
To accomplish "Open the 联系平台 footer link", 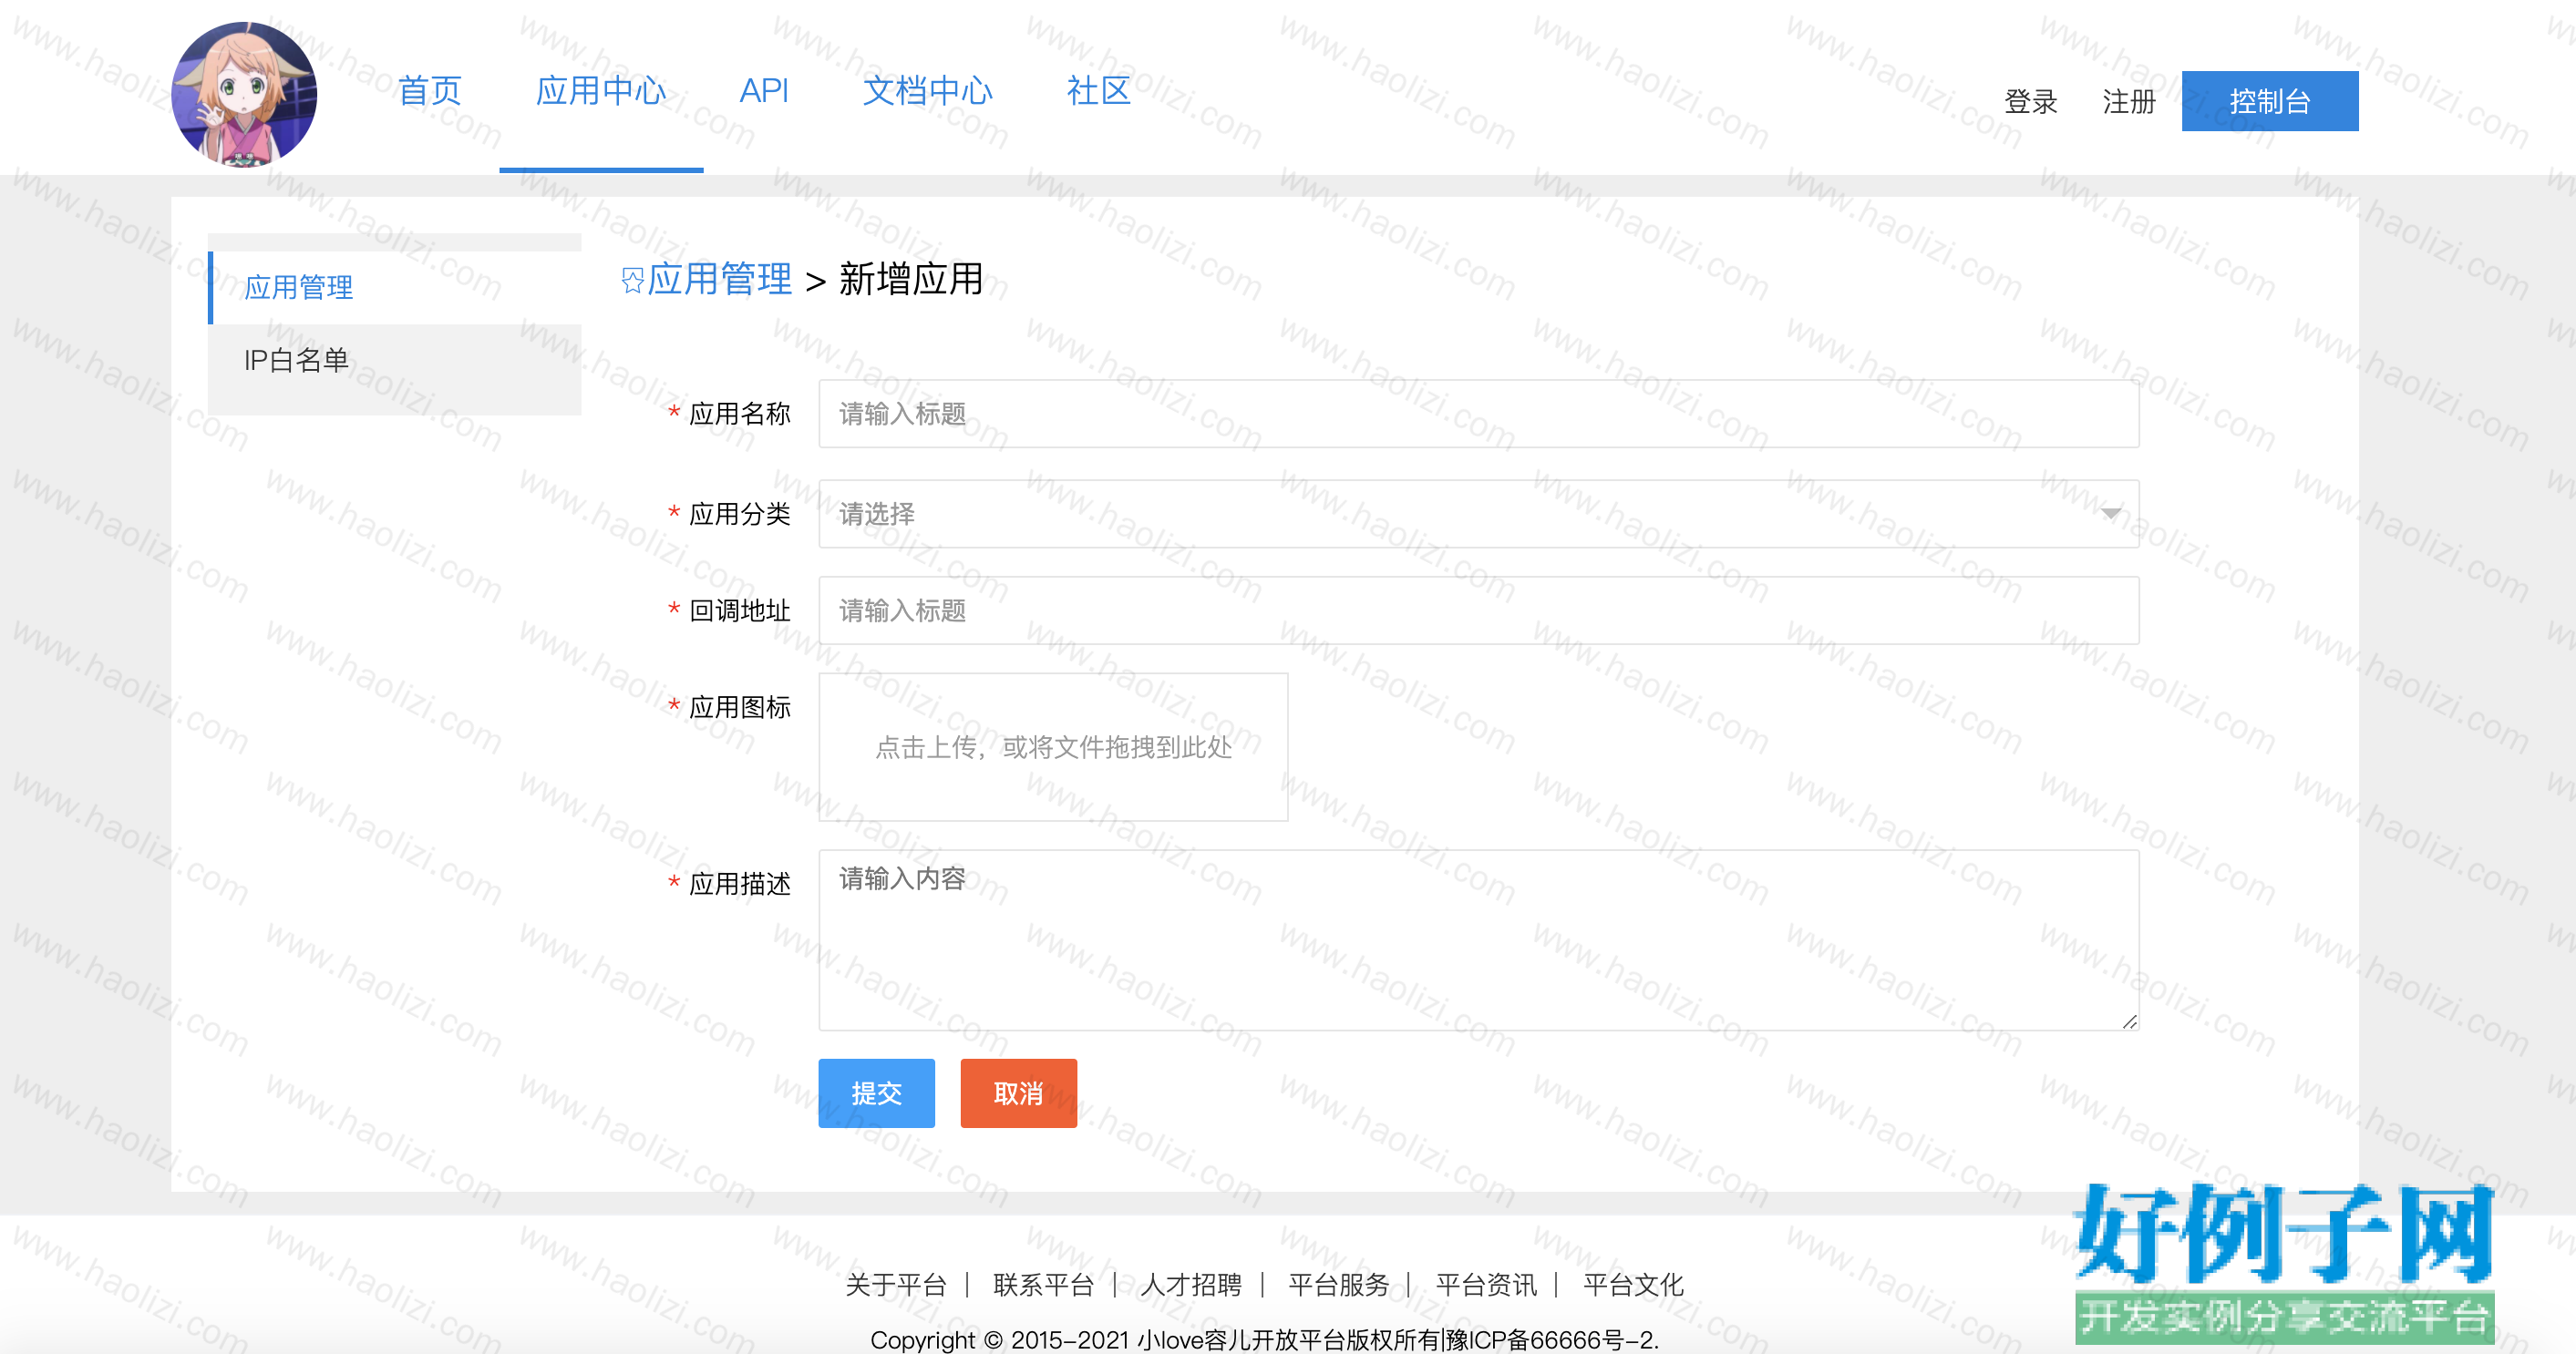I will point(1043,1285).
